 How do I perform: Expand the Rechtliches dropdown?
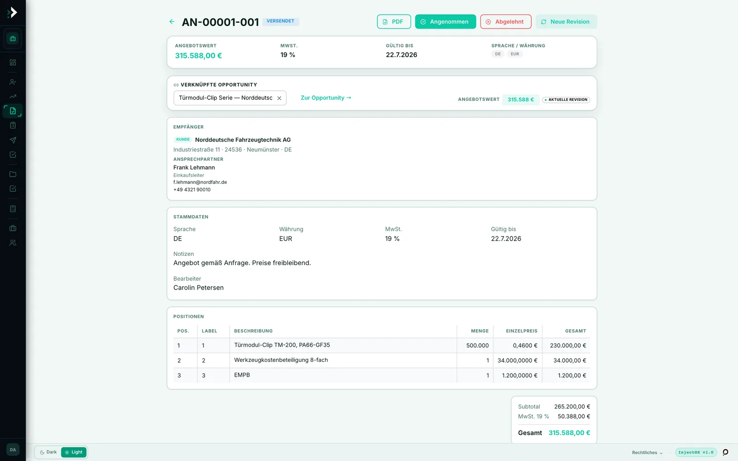[x=647, y=453]
